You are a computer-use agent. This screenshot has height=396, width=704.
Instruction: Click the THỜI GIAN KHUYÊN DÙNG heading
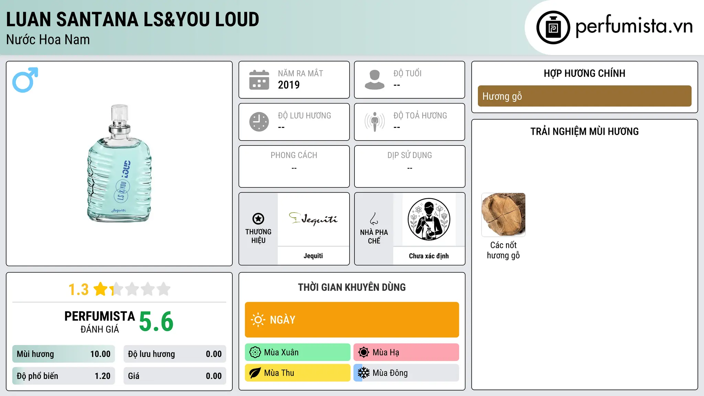[352, 287]
